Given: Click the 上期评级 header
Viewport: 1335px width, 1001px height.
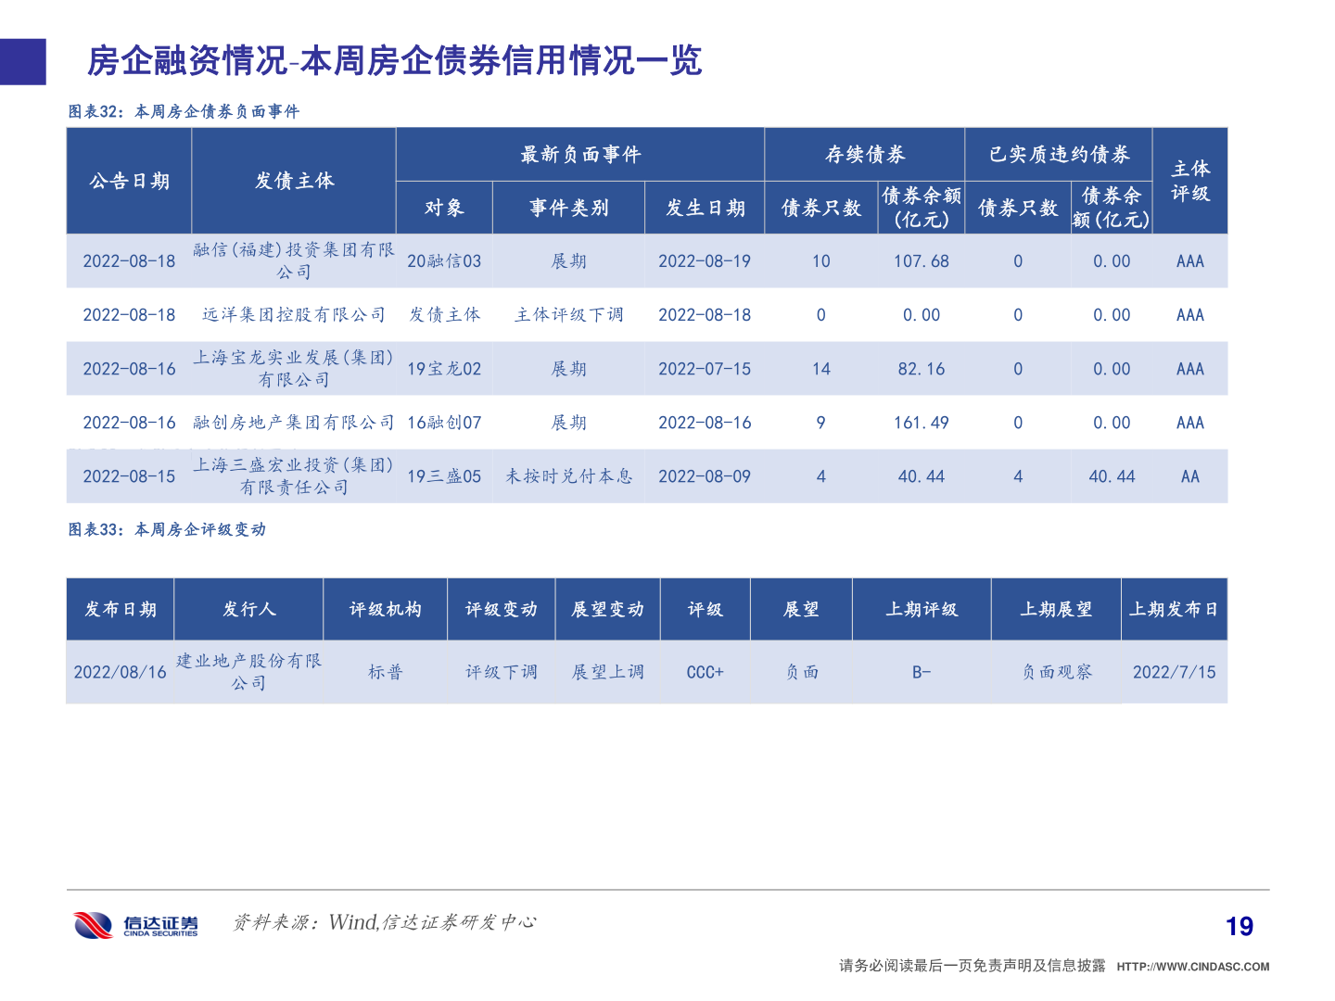Looking at the screenshot, I should click(x=922, y=609).
